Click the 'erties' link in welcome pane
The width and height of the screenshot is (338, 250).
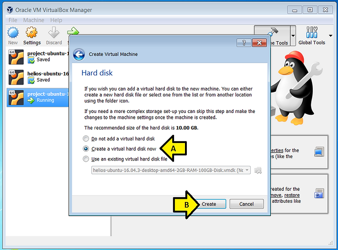point(277,150)
